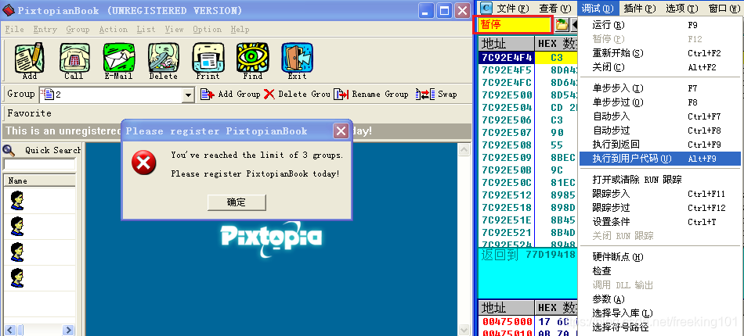This screenshot has height=336, width=744.
Task: Select 选择导入库(L) menu entry
Action: (x=660, y=313)
